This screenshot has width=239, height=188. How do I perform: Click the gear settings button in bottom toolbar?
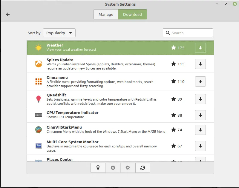128,168
